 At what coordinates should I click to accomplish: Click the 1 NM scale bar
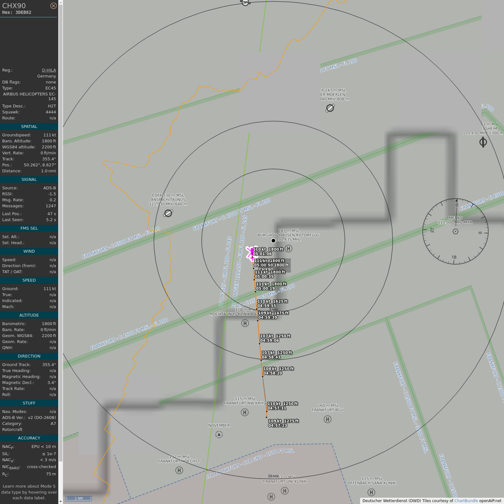(x=79, y=498)
